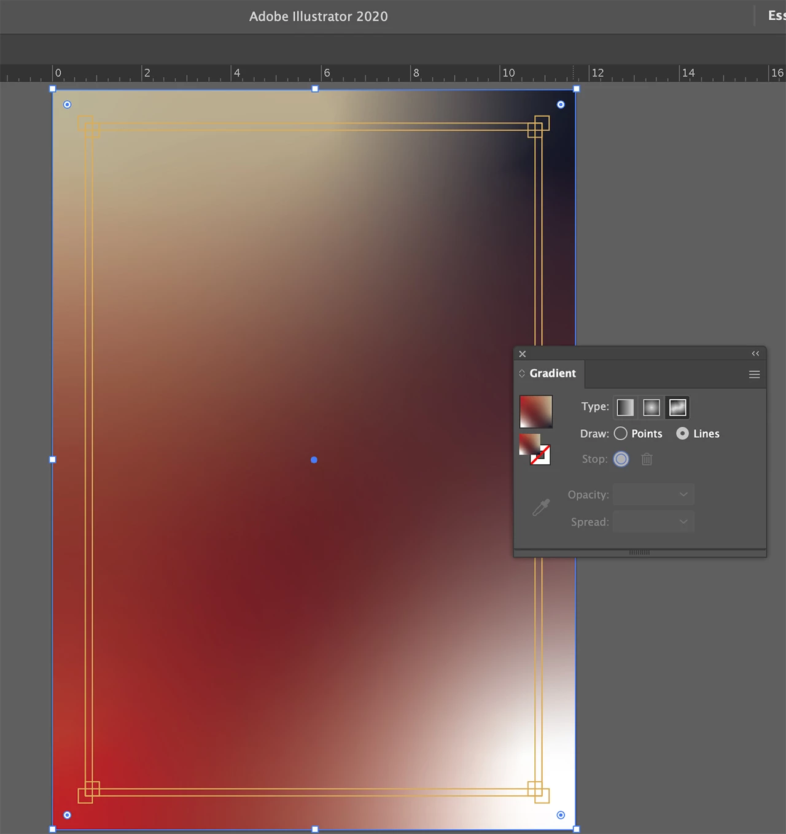Pick color with the eyedropper icon

coord(541,507)
